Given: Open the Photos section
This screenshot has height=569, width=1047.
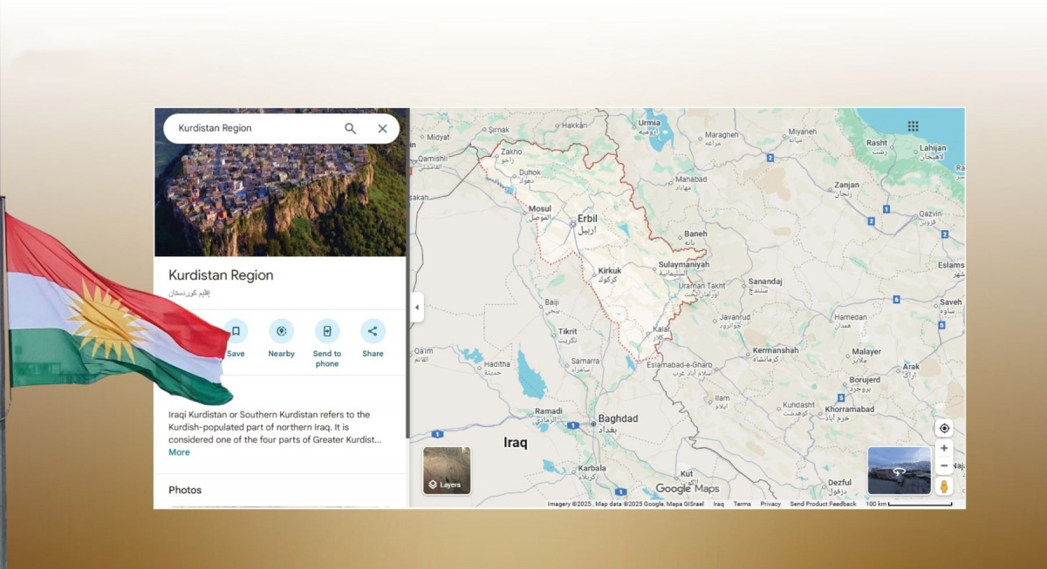Looking at the screenshot, I should 186,490.
